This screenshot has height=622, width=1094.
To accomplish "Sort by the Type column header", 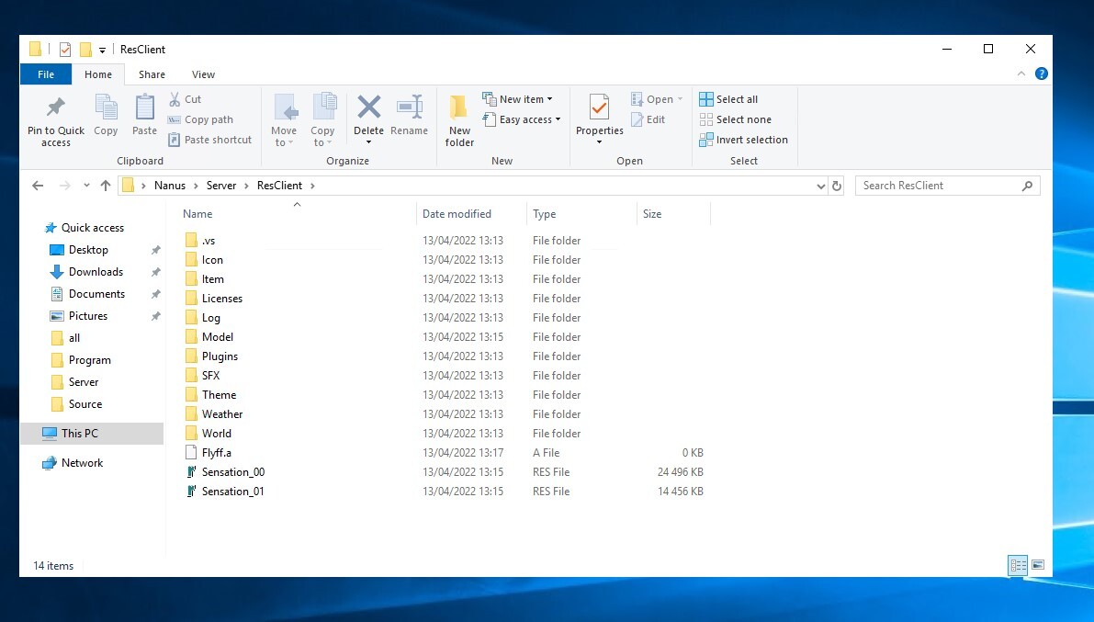I will point(544,214).
